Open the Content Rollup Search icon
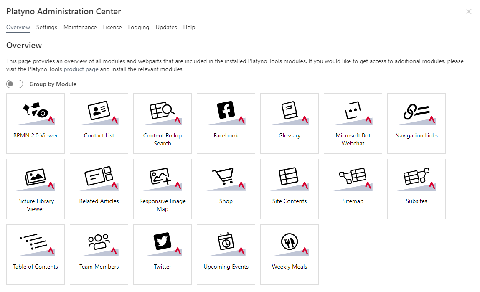 coord(163,113)
